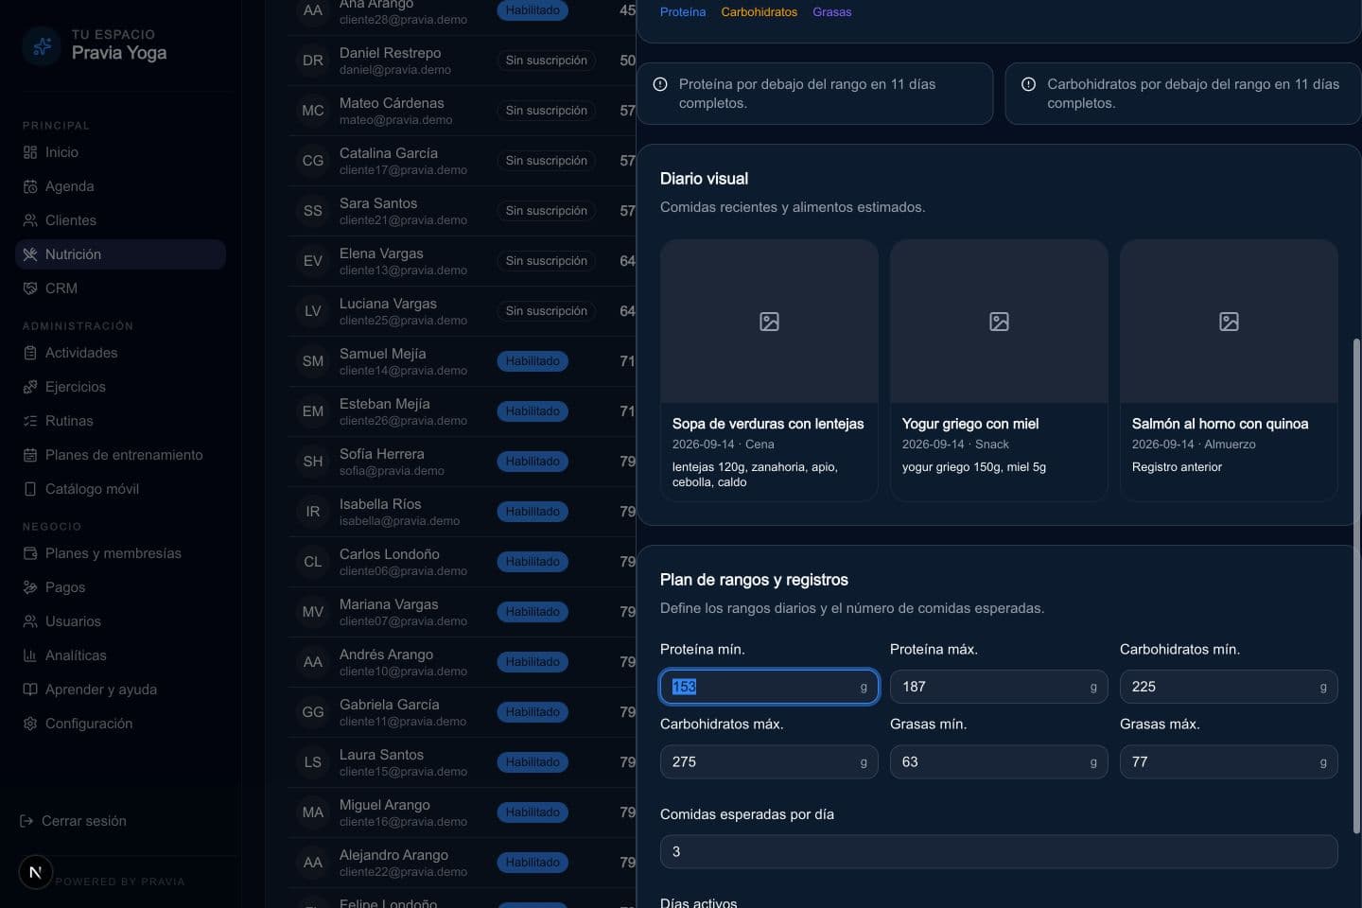Select client Luciana Vargas row

coord(462,311)
